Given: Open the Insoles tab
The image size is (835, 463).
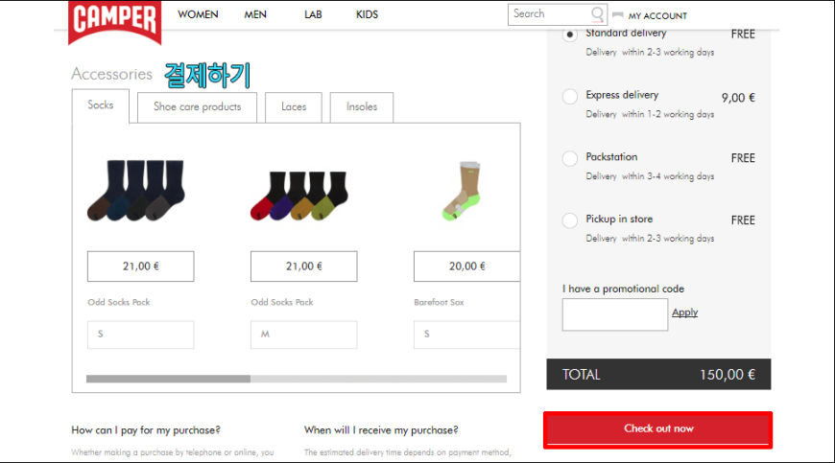Looking at the screenshot, I should 362,106.
